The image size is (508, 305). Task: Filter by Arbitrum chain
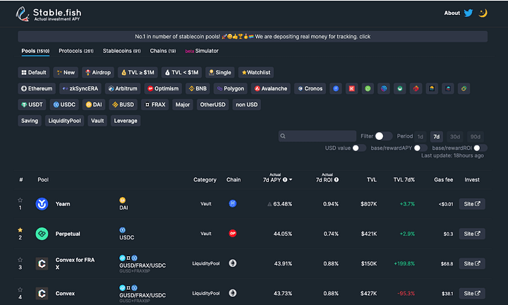pyautogui.click(x=123, y=88)
